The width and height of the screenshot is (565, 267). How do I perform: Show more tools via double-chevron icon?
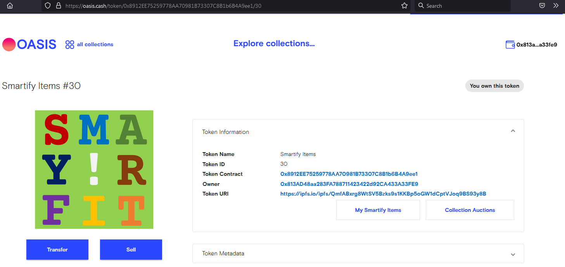[x=556, y=6]
